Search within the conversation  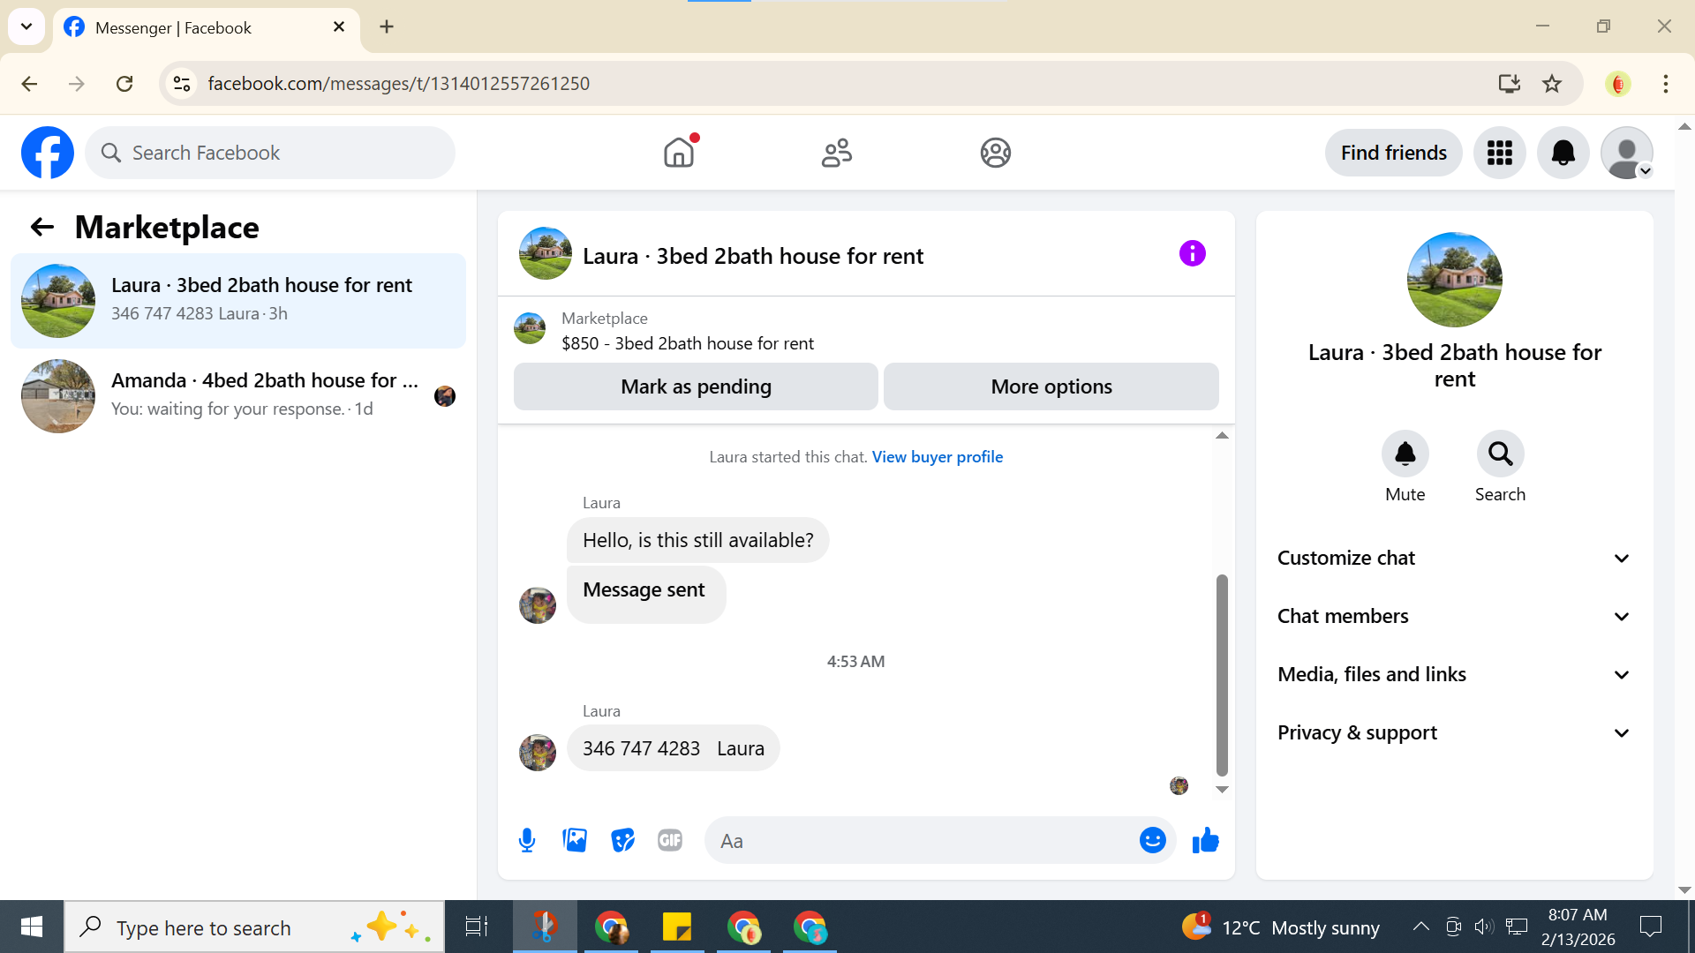pyautogui.click(x=1500, y=454)
